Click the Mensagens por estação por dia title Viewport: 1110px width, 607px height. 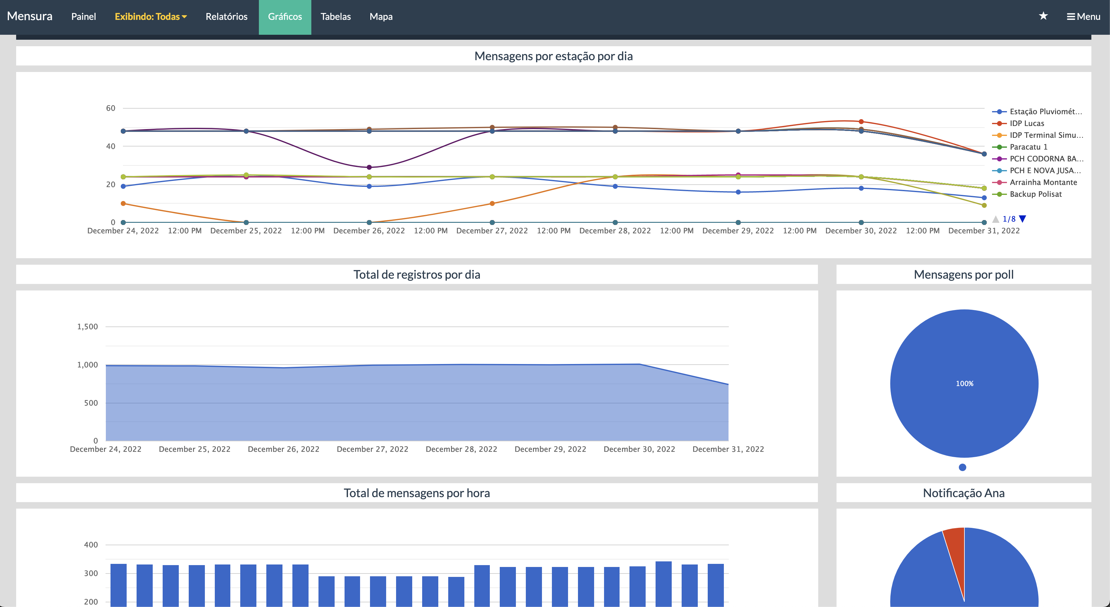553,56
